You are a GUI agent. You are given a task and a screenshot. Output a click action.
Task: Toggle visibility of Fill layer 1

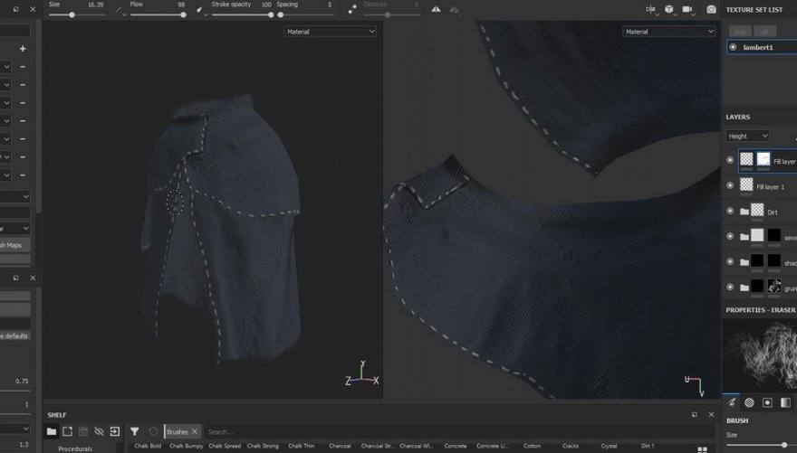730,185
